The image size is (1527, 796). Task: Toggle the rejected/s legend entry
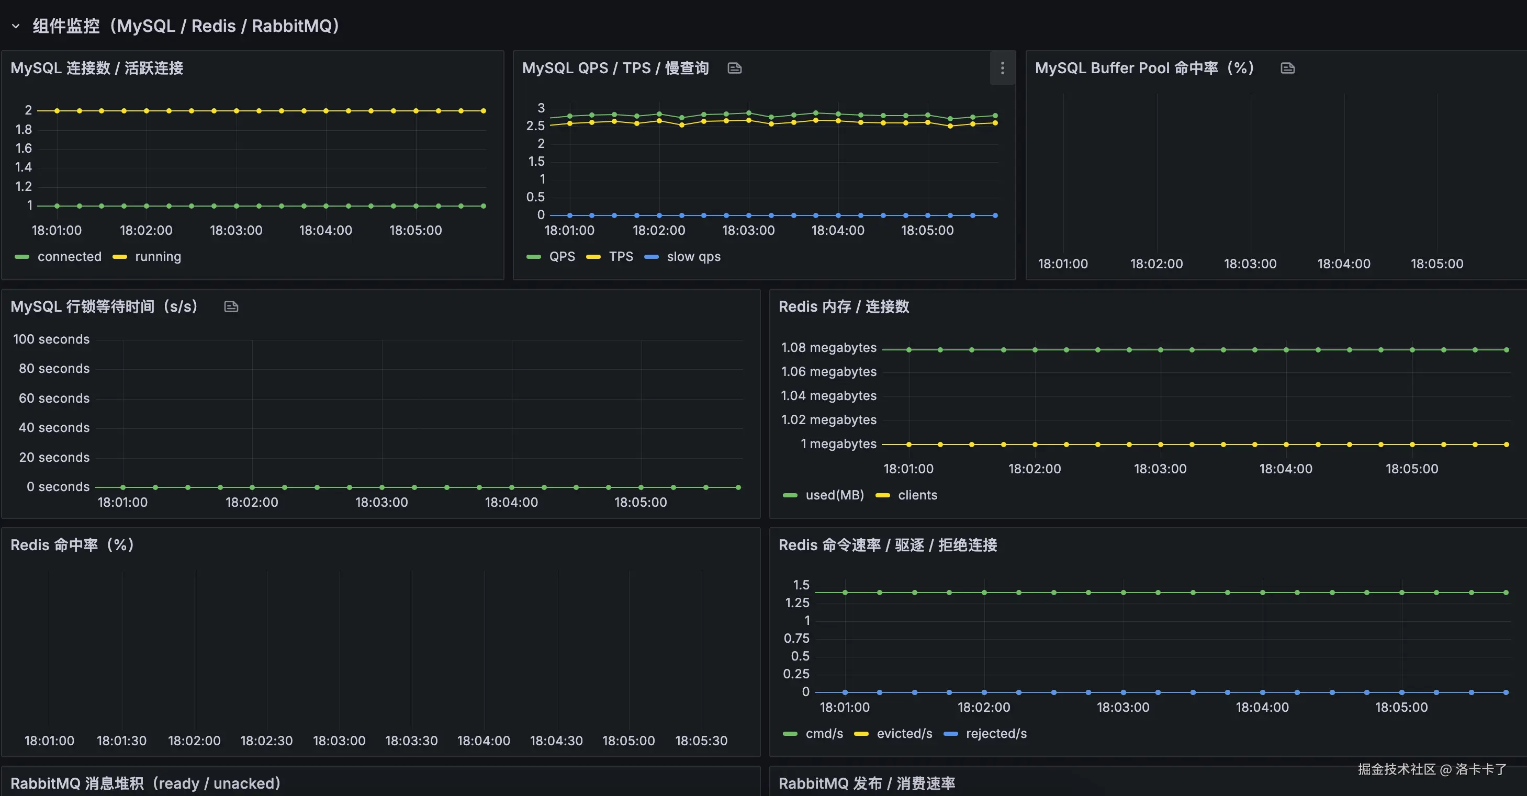996,734
